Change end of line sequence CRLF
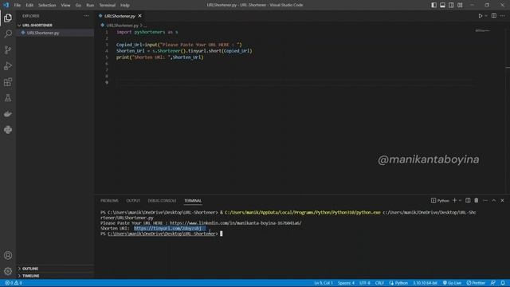The width and height of the screenshot is (510, 287). point(379,283)
